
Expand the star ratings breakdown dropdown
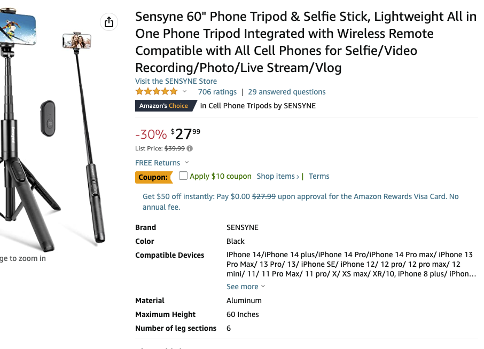(184, 91)
